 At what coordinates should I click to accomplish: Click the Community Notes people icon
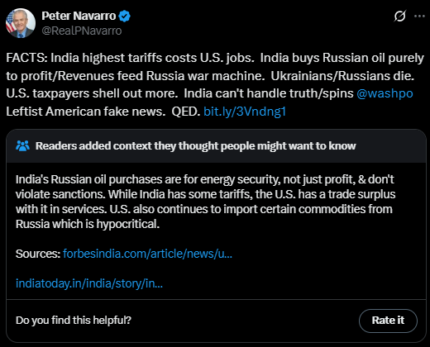22,146
